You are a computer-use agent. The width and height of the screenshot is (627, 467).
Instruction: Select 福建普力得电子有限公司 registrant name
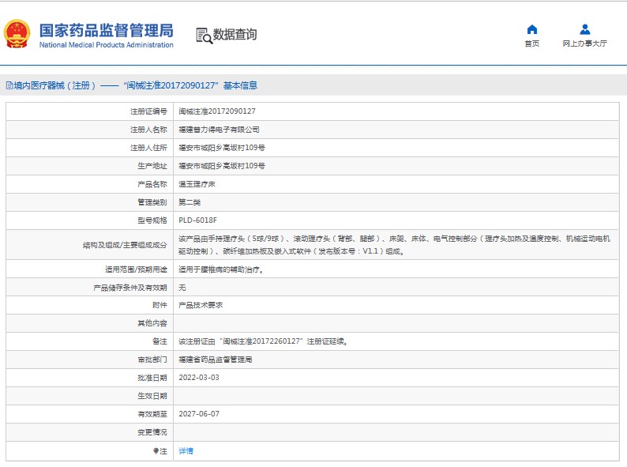(219, 130)
